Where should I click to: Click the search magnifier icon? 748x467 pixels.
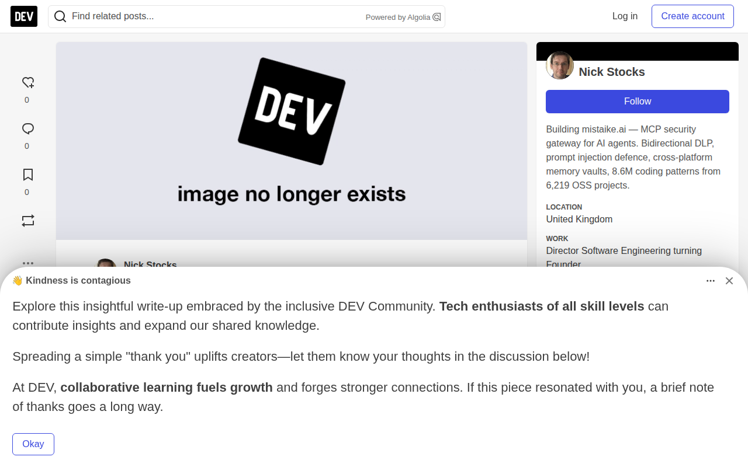tap(60, 16)
